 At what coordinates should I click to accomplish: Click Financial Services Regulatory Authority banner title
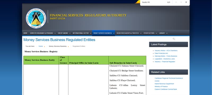[x=88, y=15]
